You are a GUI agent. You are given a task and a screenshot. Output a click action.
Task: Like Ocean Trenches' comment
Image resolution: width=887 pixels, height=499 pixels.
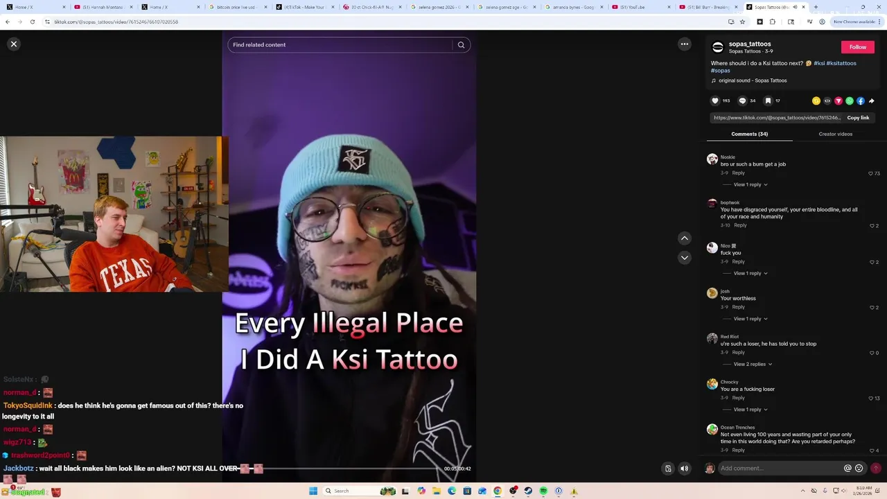click(872, 450)
